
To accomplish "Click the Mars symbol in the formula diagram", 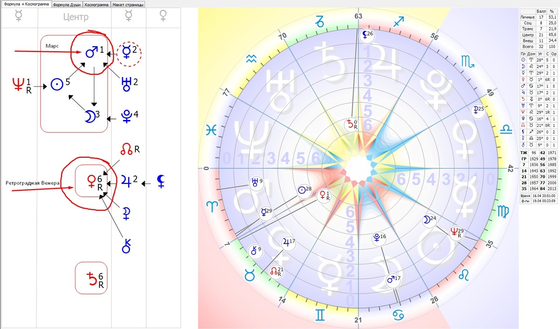I will (x=91, y=52).
